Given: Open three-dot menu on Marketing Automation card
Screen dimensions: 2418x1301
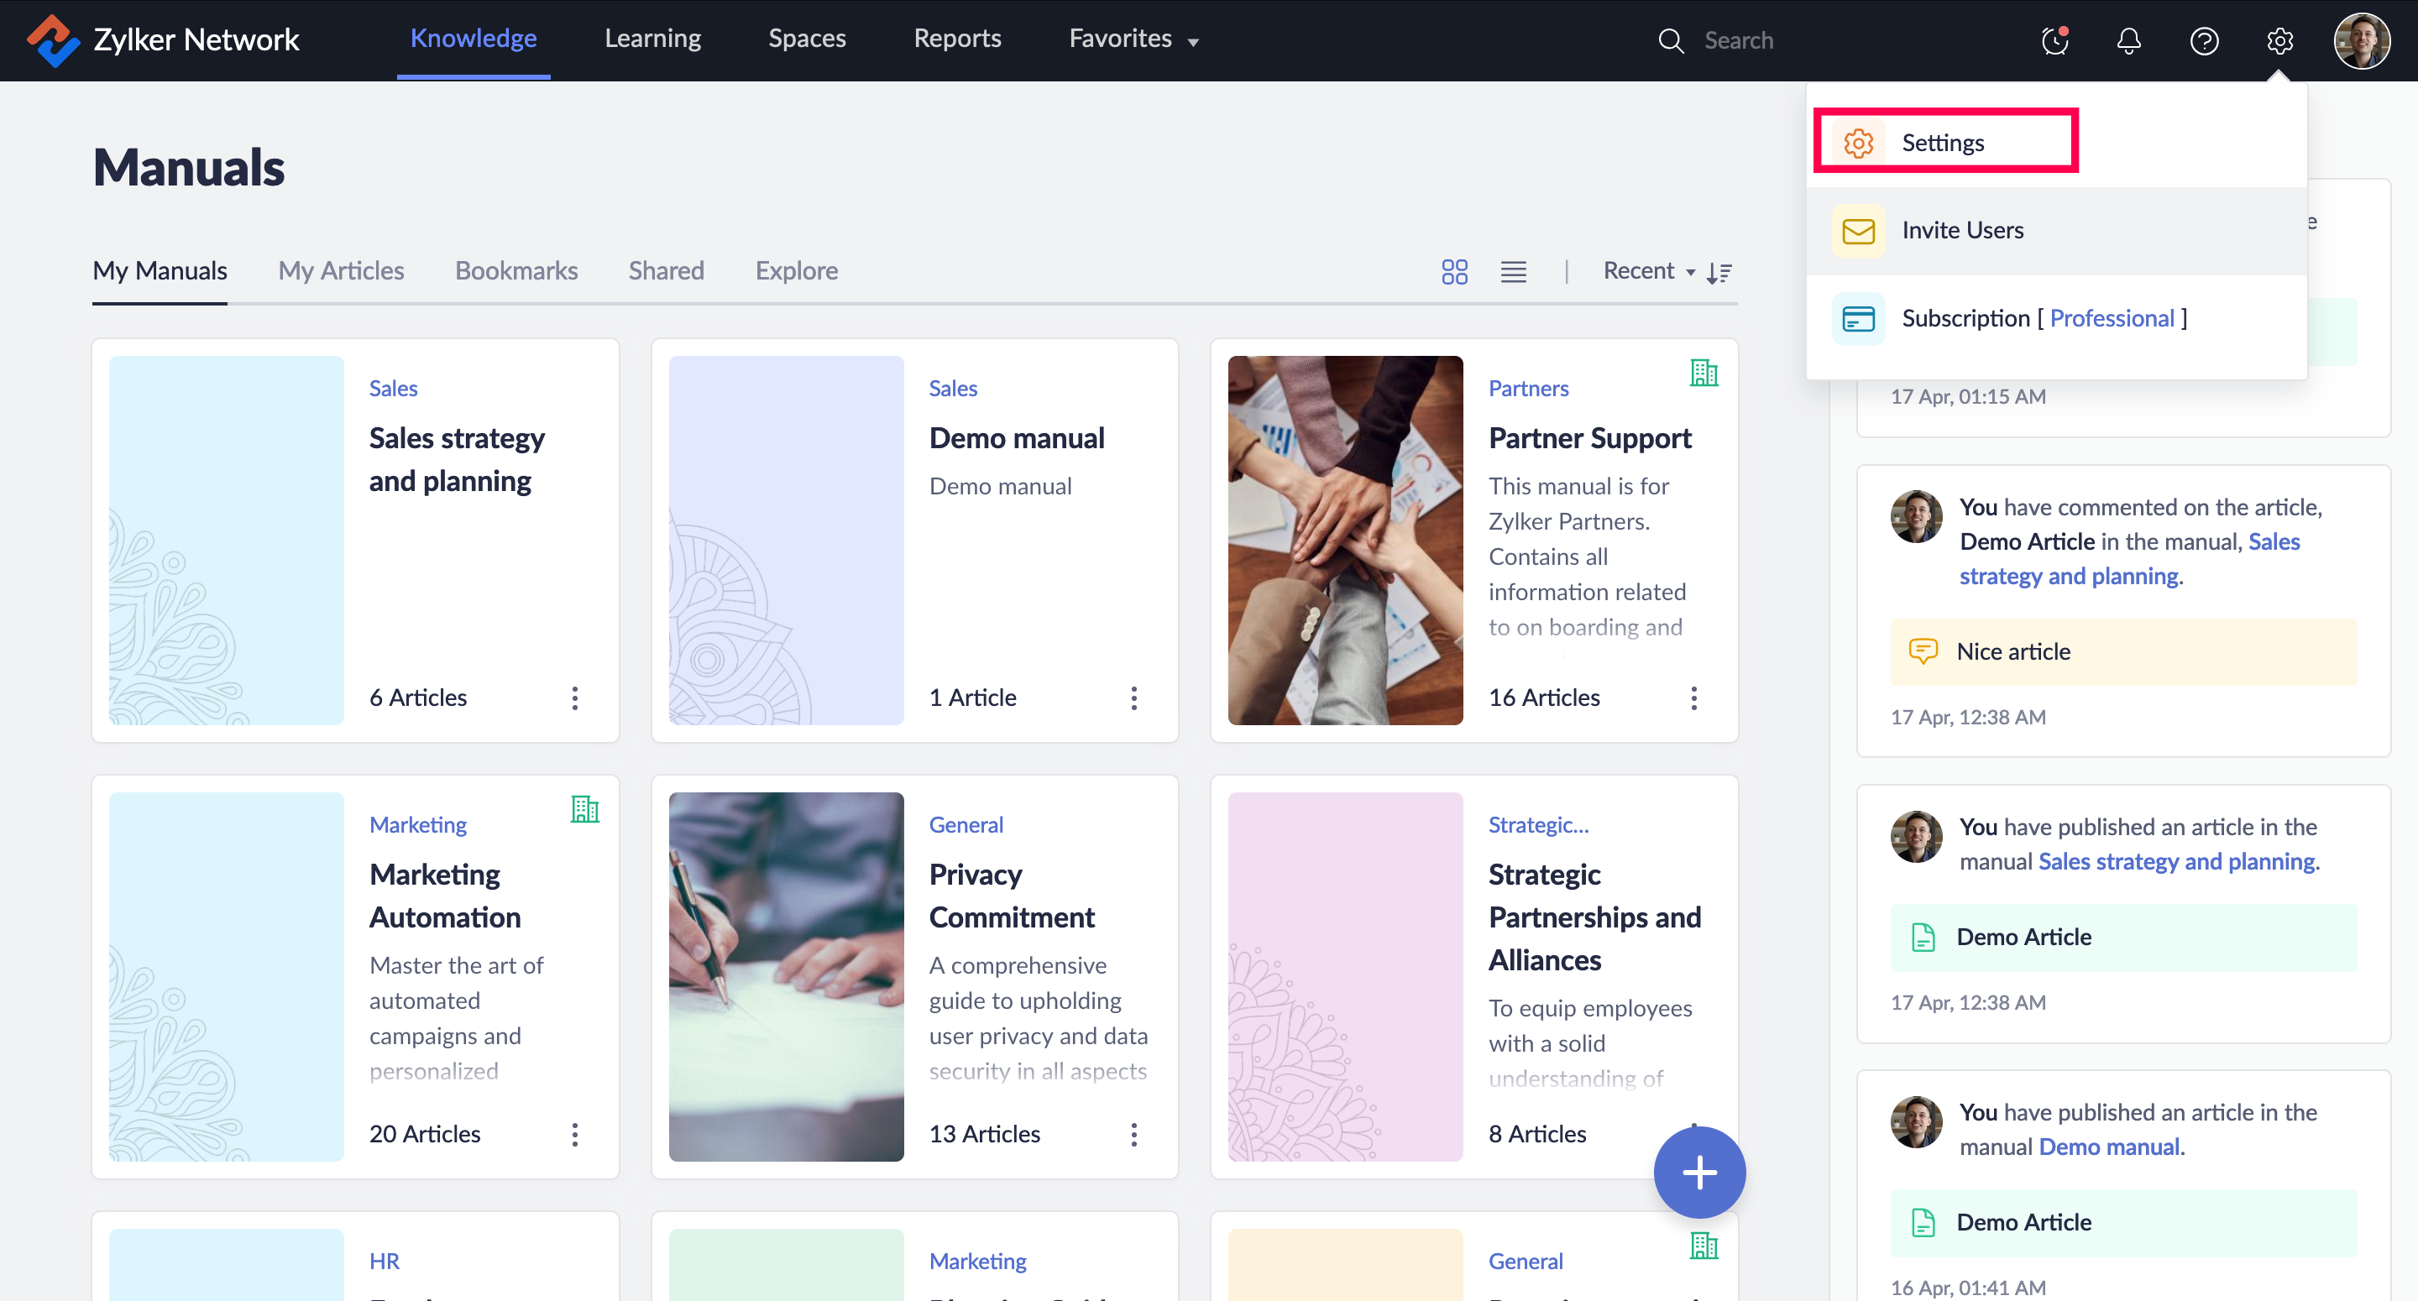Looking at the screenshot, I should pyautogui.click(x=574, y=1134).
